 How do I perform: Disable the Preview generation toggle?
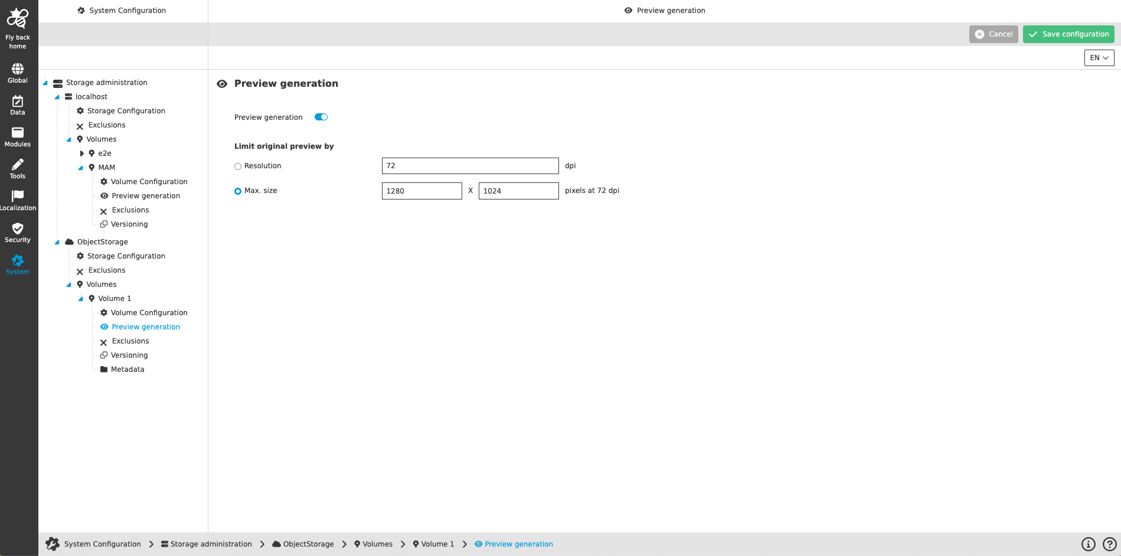click(321, 117)
